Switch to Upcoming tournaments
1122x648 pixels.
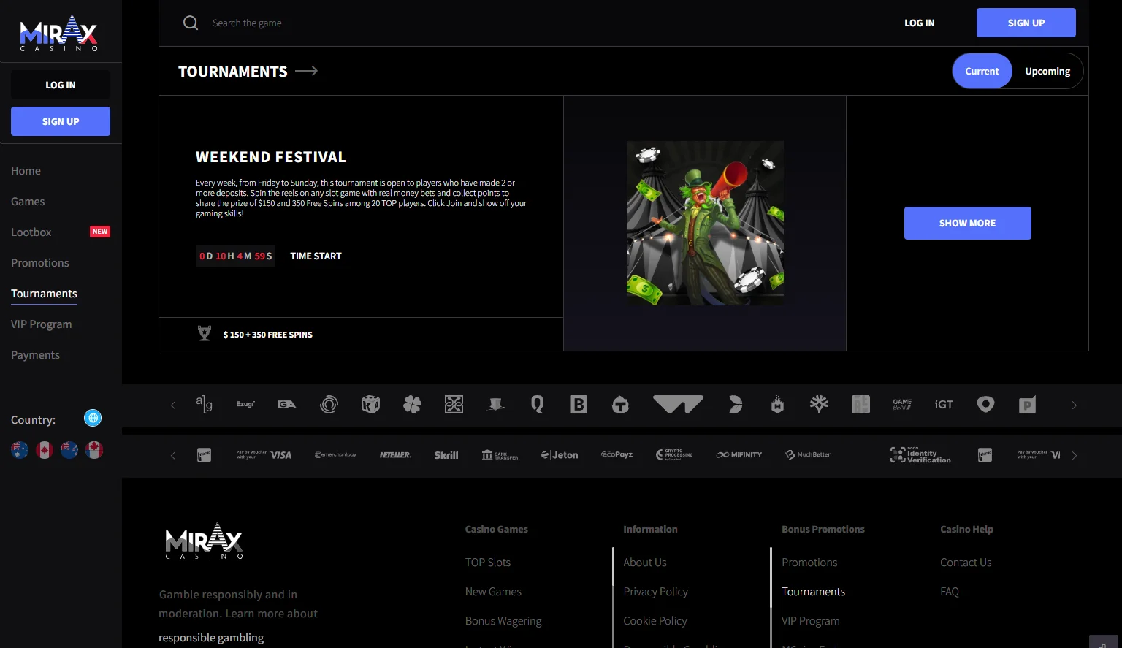coord(1047,71)
